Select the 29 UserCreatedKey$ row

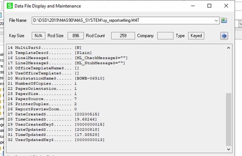(x=56, y=125)
